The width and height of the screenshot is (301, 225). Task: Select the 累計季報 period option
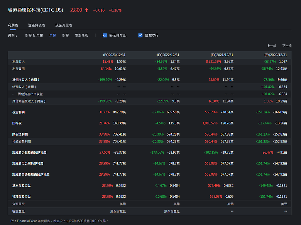(81, 35)
